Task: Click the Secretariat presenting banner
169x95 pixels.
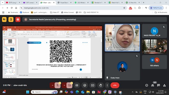Action: (95, 20)
